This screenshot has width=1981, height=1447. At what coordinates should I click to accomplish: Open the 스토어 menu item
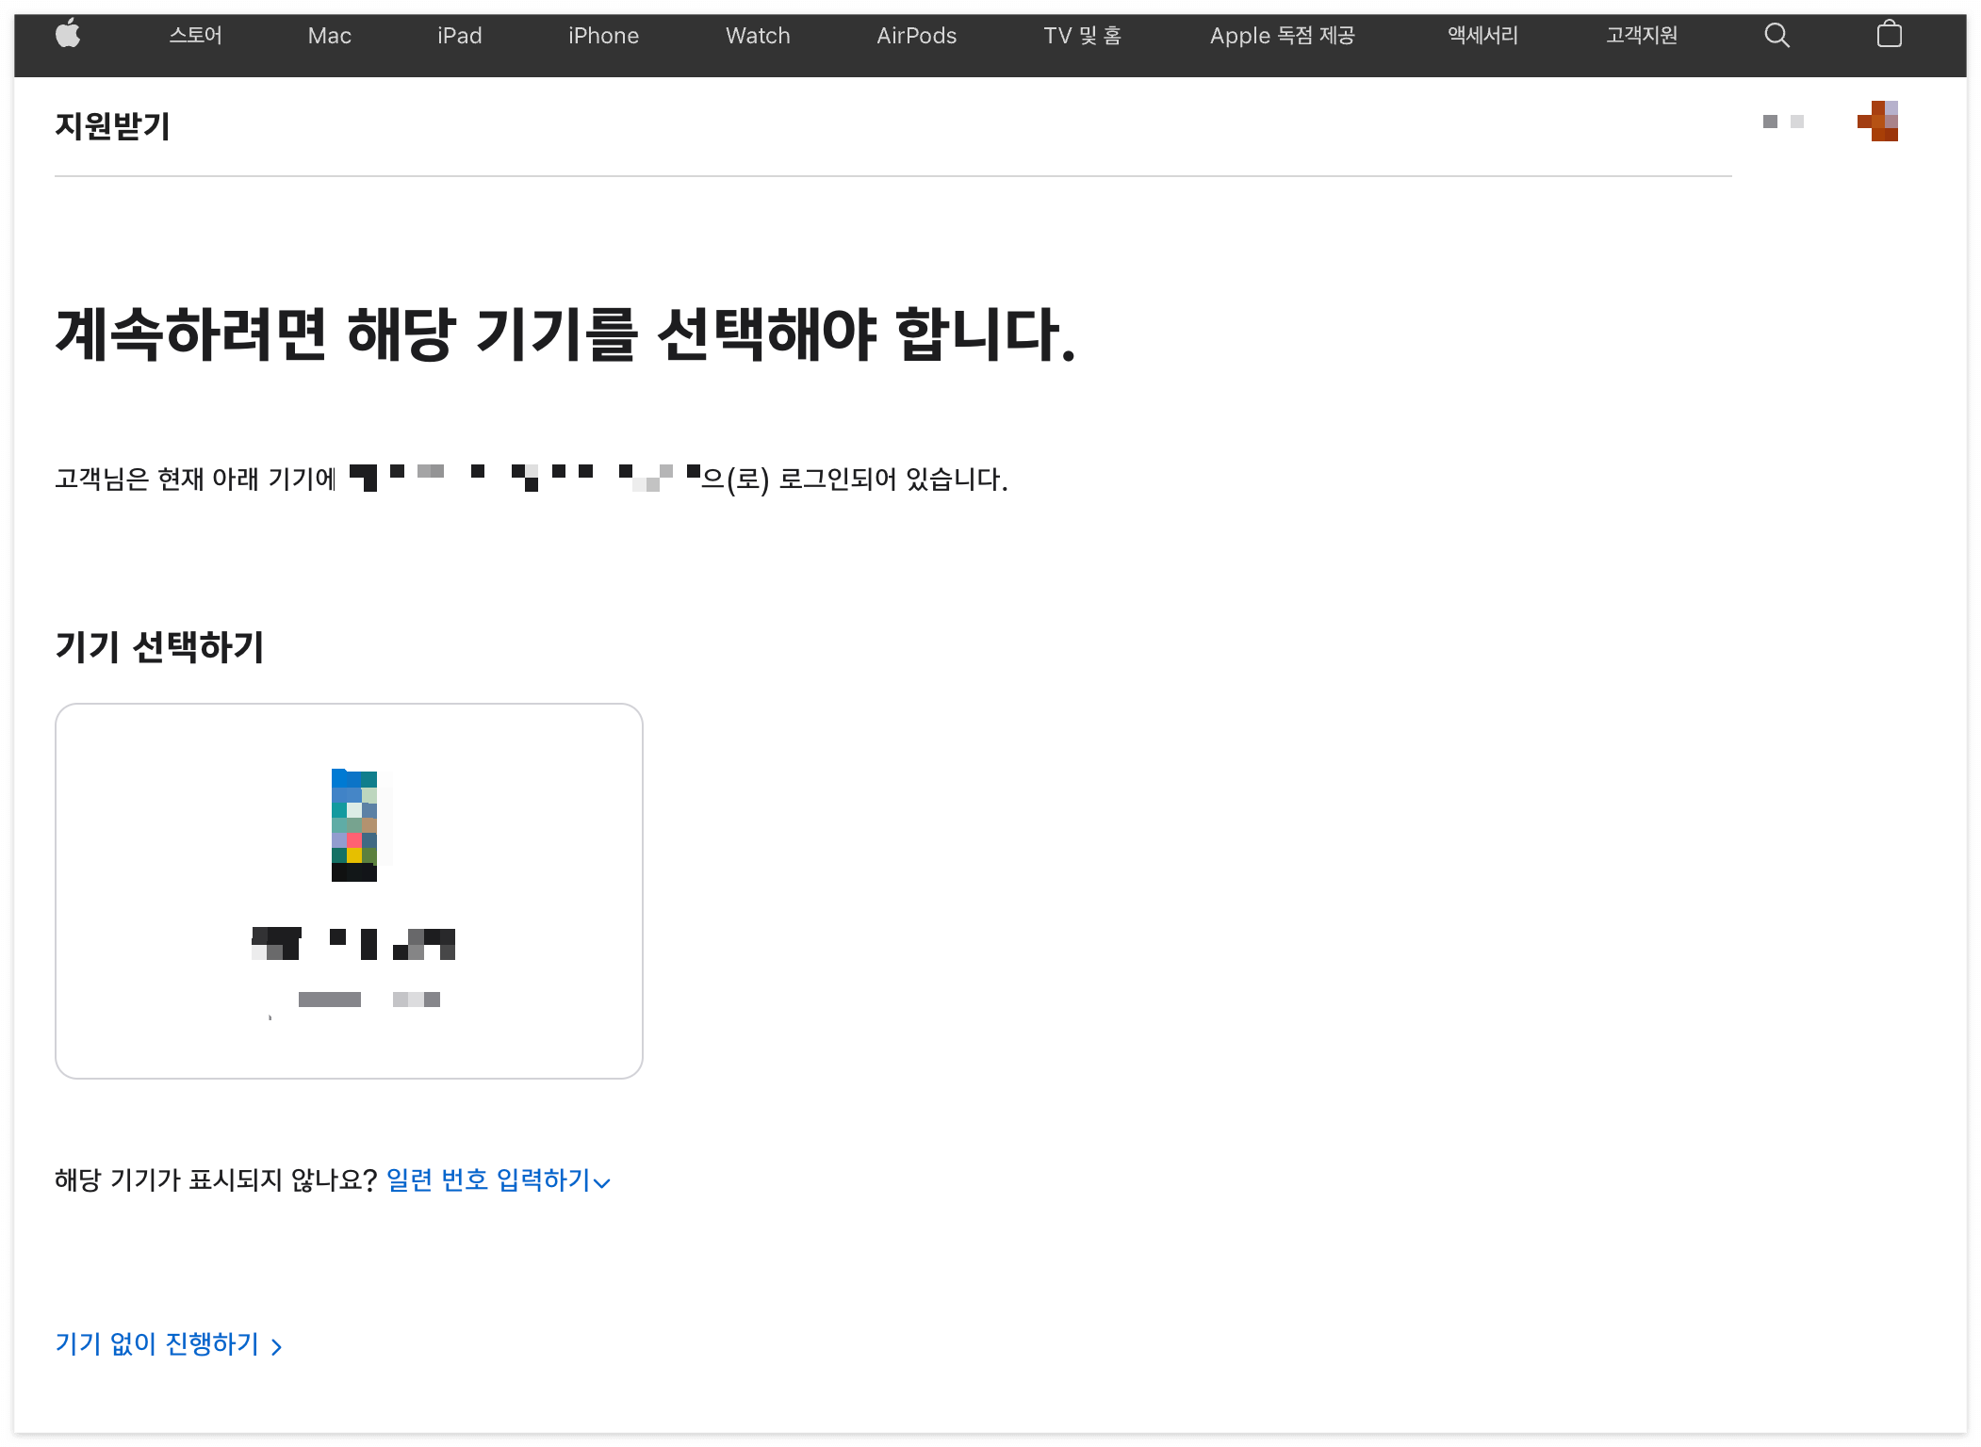pos(195,36)
